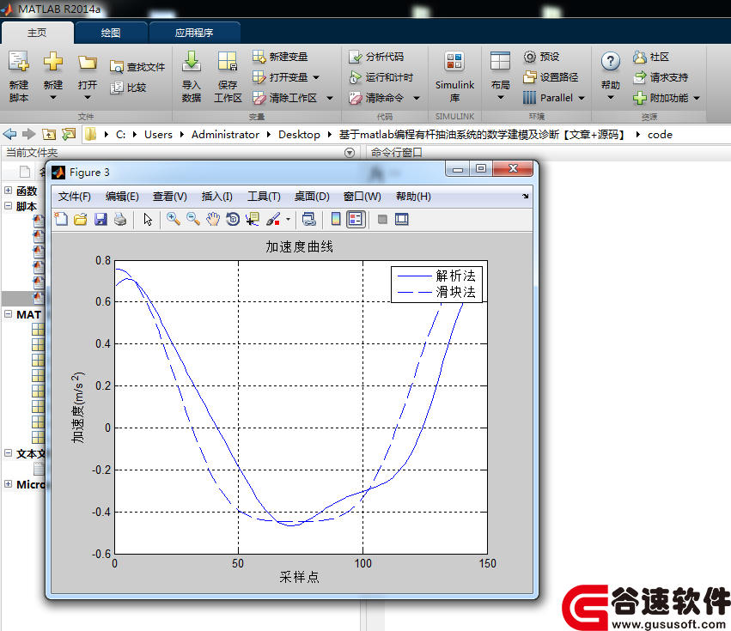Open the brush color dropdown arrow

288,219
